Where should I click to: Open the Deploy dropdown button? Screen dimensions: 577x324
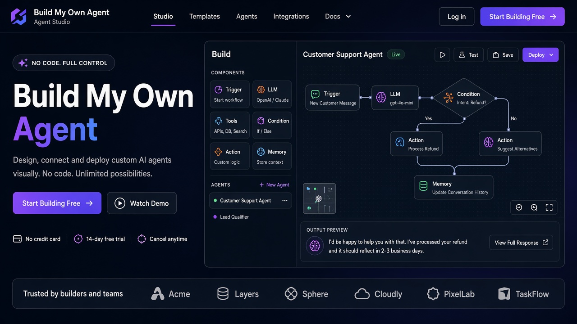click(540, 55)
